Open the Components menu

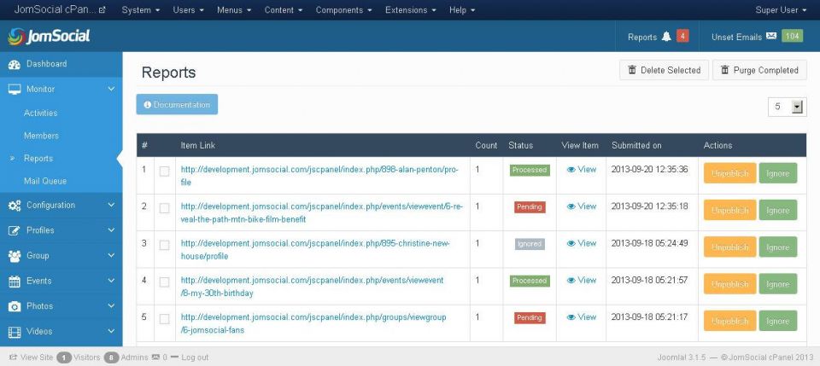point(343,10)
